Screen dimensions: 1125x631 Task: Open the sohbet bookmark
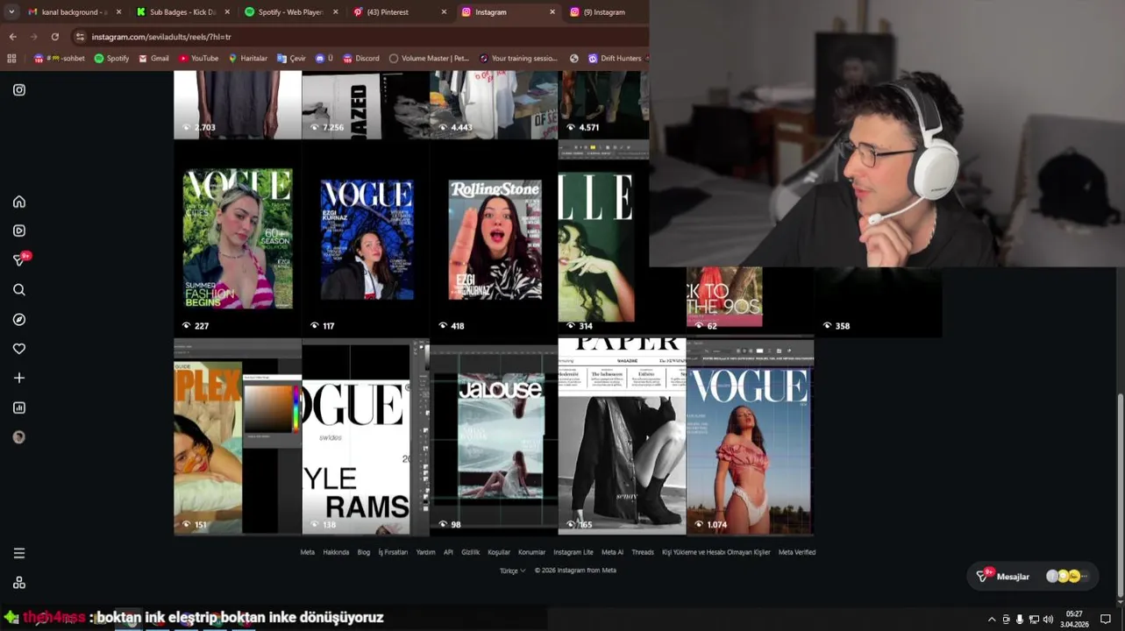click(x=60, y=58)
